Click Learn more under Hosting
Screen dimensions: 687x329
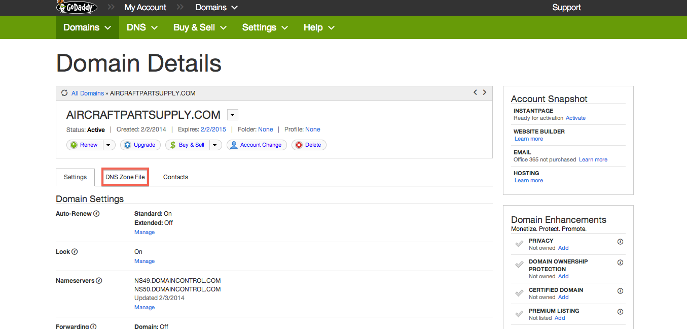(529, 180)
